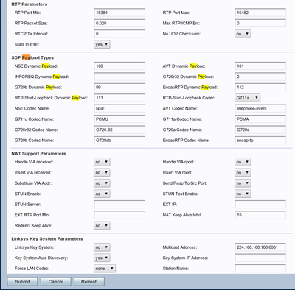Viewport: 295px width, 290px height.
Task: Click RTCP Tx Interval field
Action: click(x=119, y=34)
